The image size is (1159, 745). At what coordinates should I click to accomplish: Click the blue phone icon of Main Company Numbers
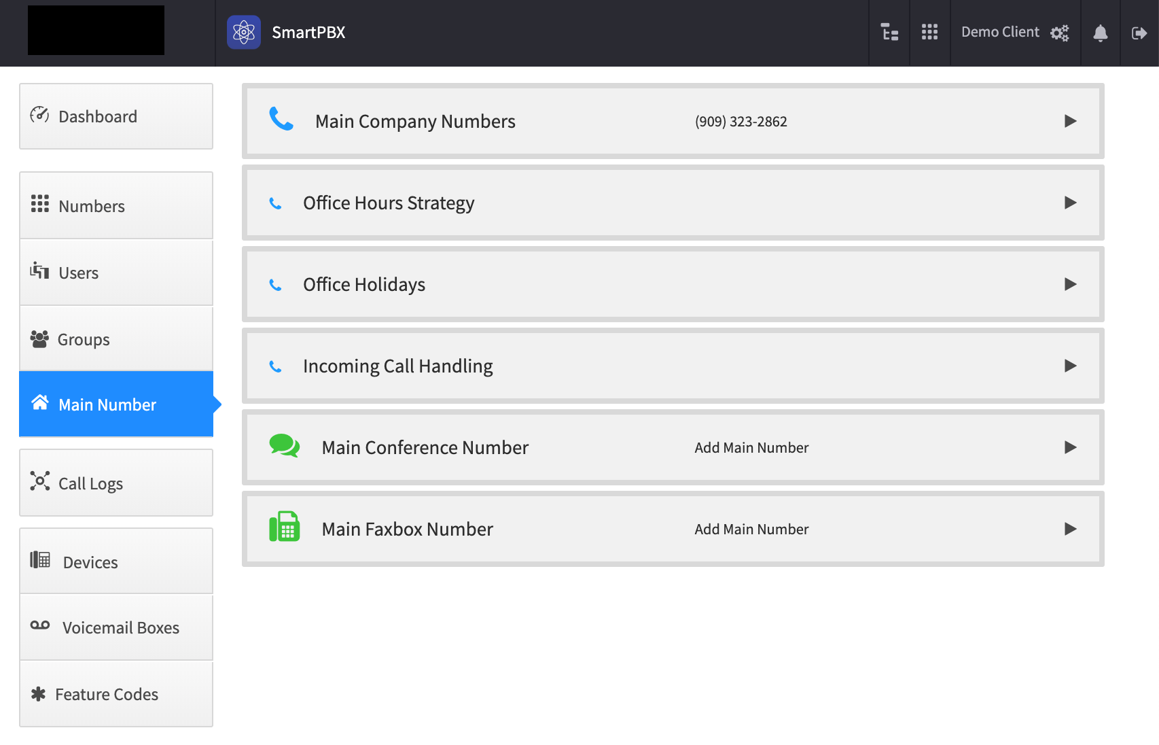(x=281, y=119)
